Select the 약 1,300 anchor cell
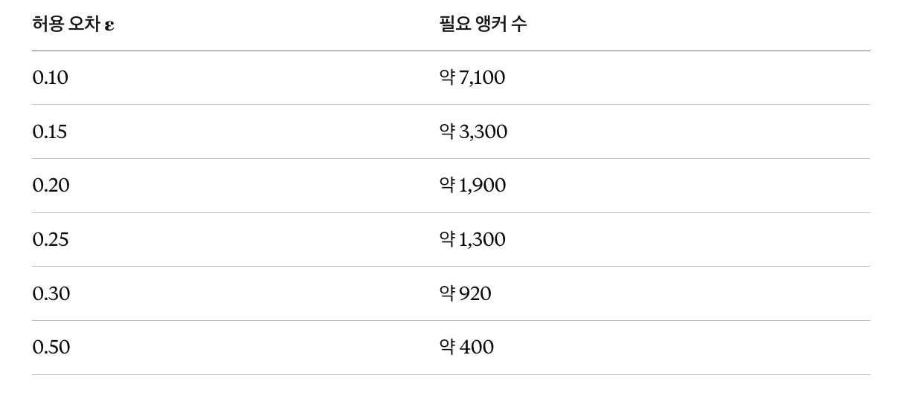 click(472, 239)
